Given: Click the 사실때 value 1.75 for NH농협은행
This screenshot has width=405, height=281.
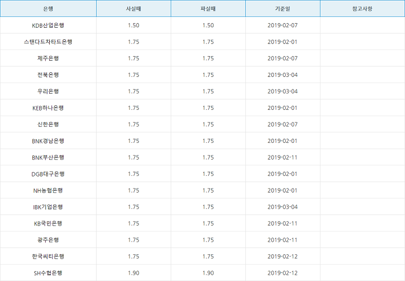Looking at the screenshot, I should click(x=134, y=190).
